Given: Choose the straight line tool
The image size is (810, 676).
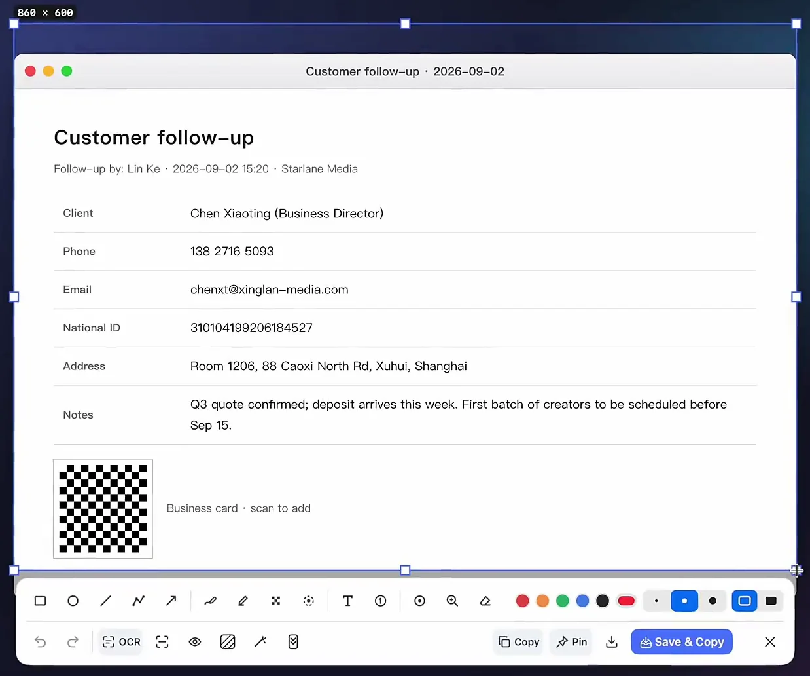Looking at the screenshot, I should point(105,601).
